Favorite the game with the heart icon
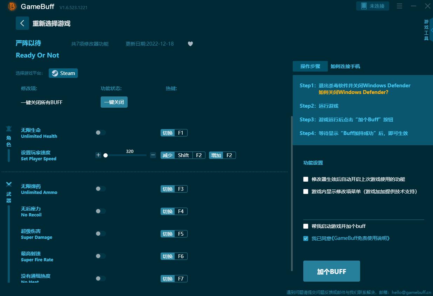This screenshot has height=296, width=433. click(190, 44)
